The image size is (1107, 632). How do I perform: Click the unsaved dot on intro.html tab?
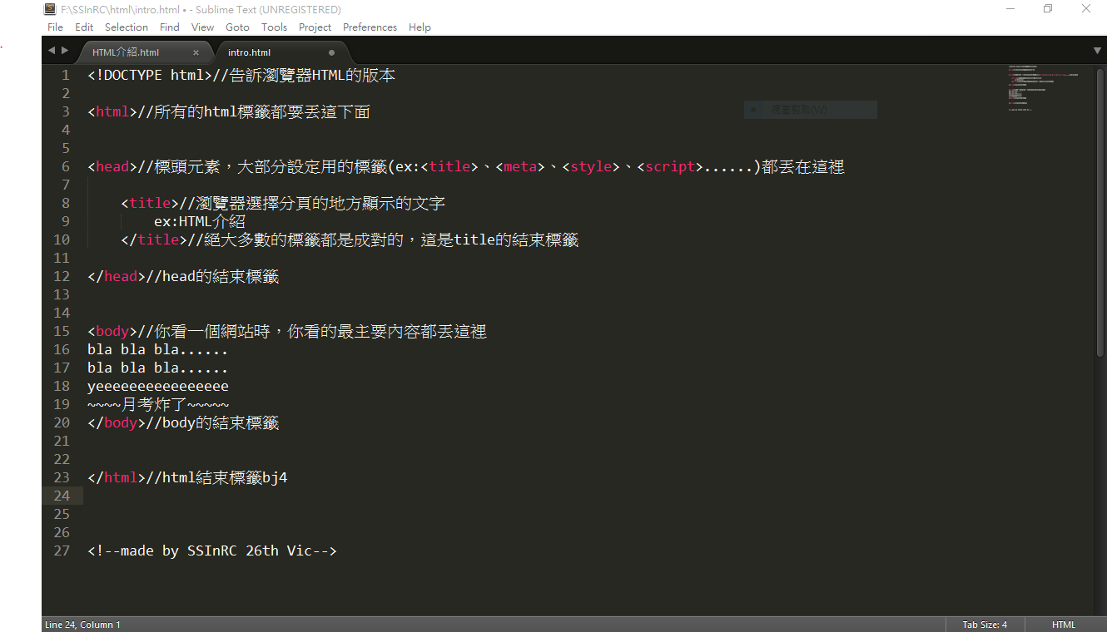(x=331, y=52)
